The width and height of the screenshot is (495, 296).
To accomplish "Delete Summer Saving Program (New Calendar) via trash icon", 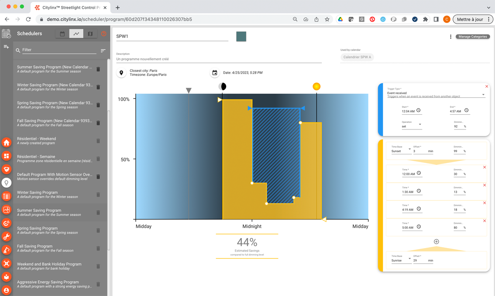I will click(x=98, y=69).
